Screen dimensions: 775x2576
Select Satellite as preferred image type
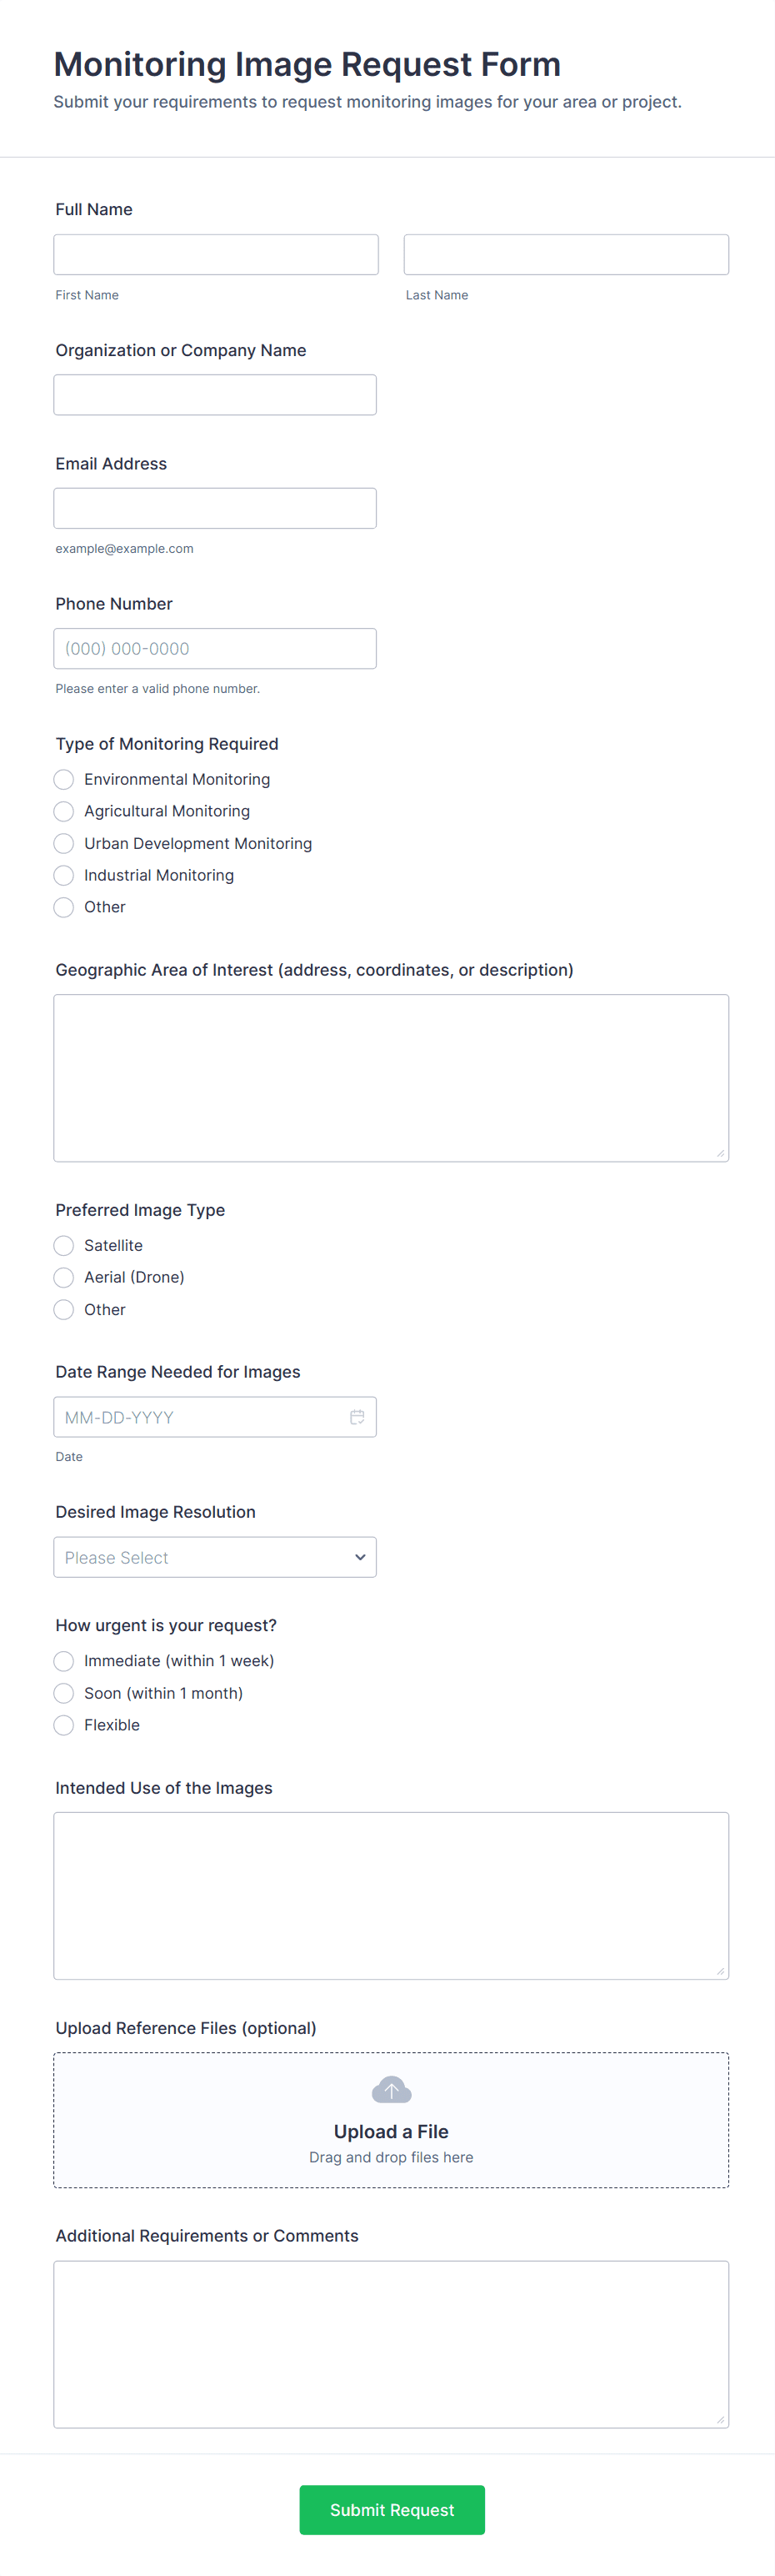[x=64, y=1245]
